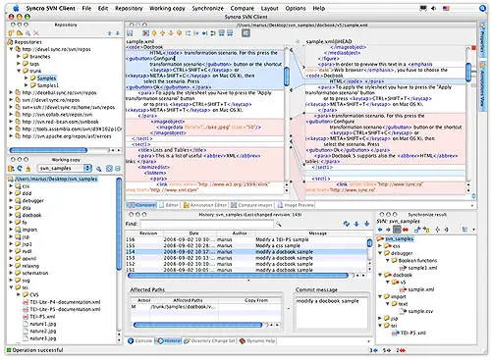Click the save icon in compare toolbar
The image size is (491, 361).
tap(130, 33)
